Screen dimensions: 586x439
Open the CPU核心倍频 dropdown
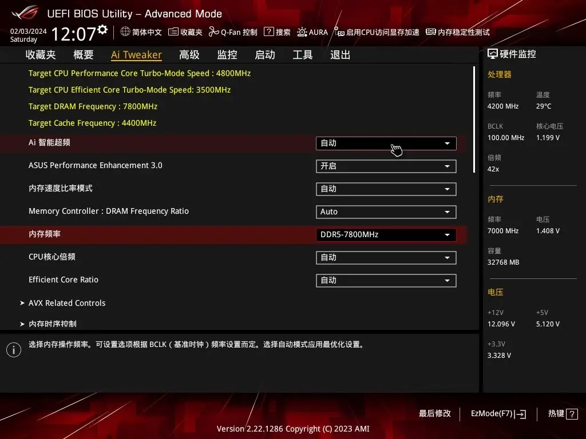click(x=386, y=258)
